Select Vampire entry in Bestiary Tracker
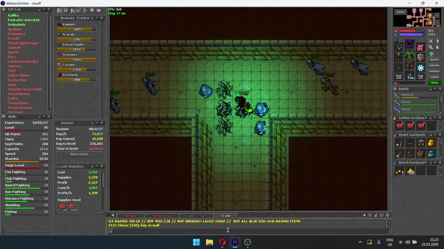This screenshot has height=249, width=444. 69,24
